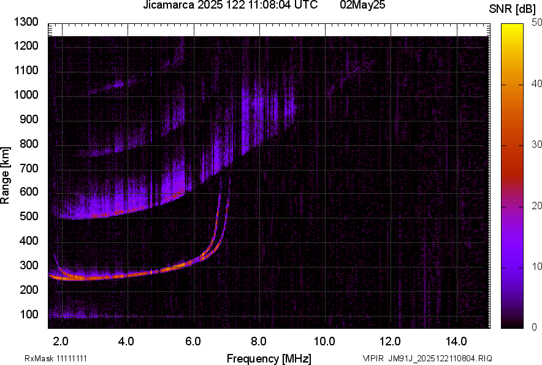
Task: Click the range tick label '500'
Action: tap(29, 216)
